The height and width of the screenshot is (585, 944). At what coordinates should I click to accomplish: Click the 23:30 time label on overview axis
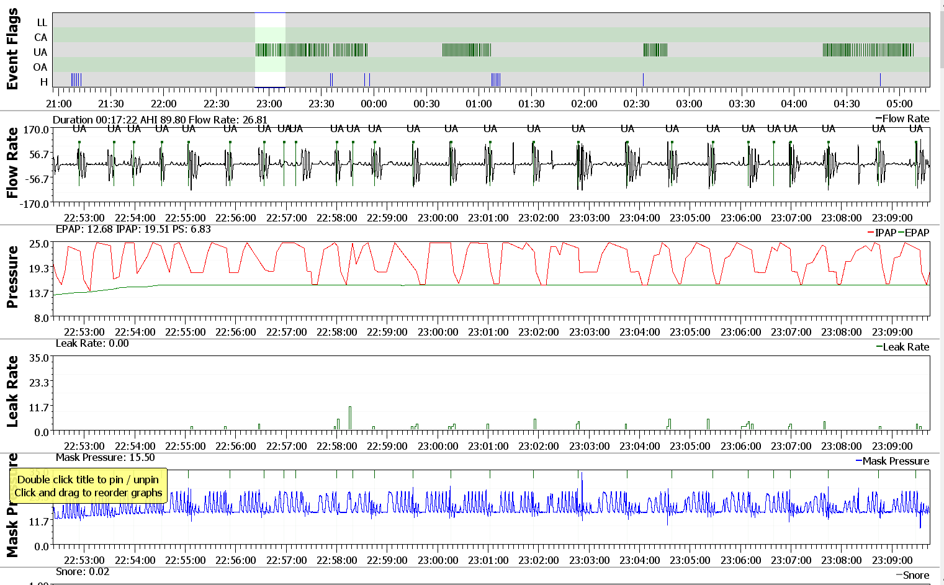coord(321,104)
